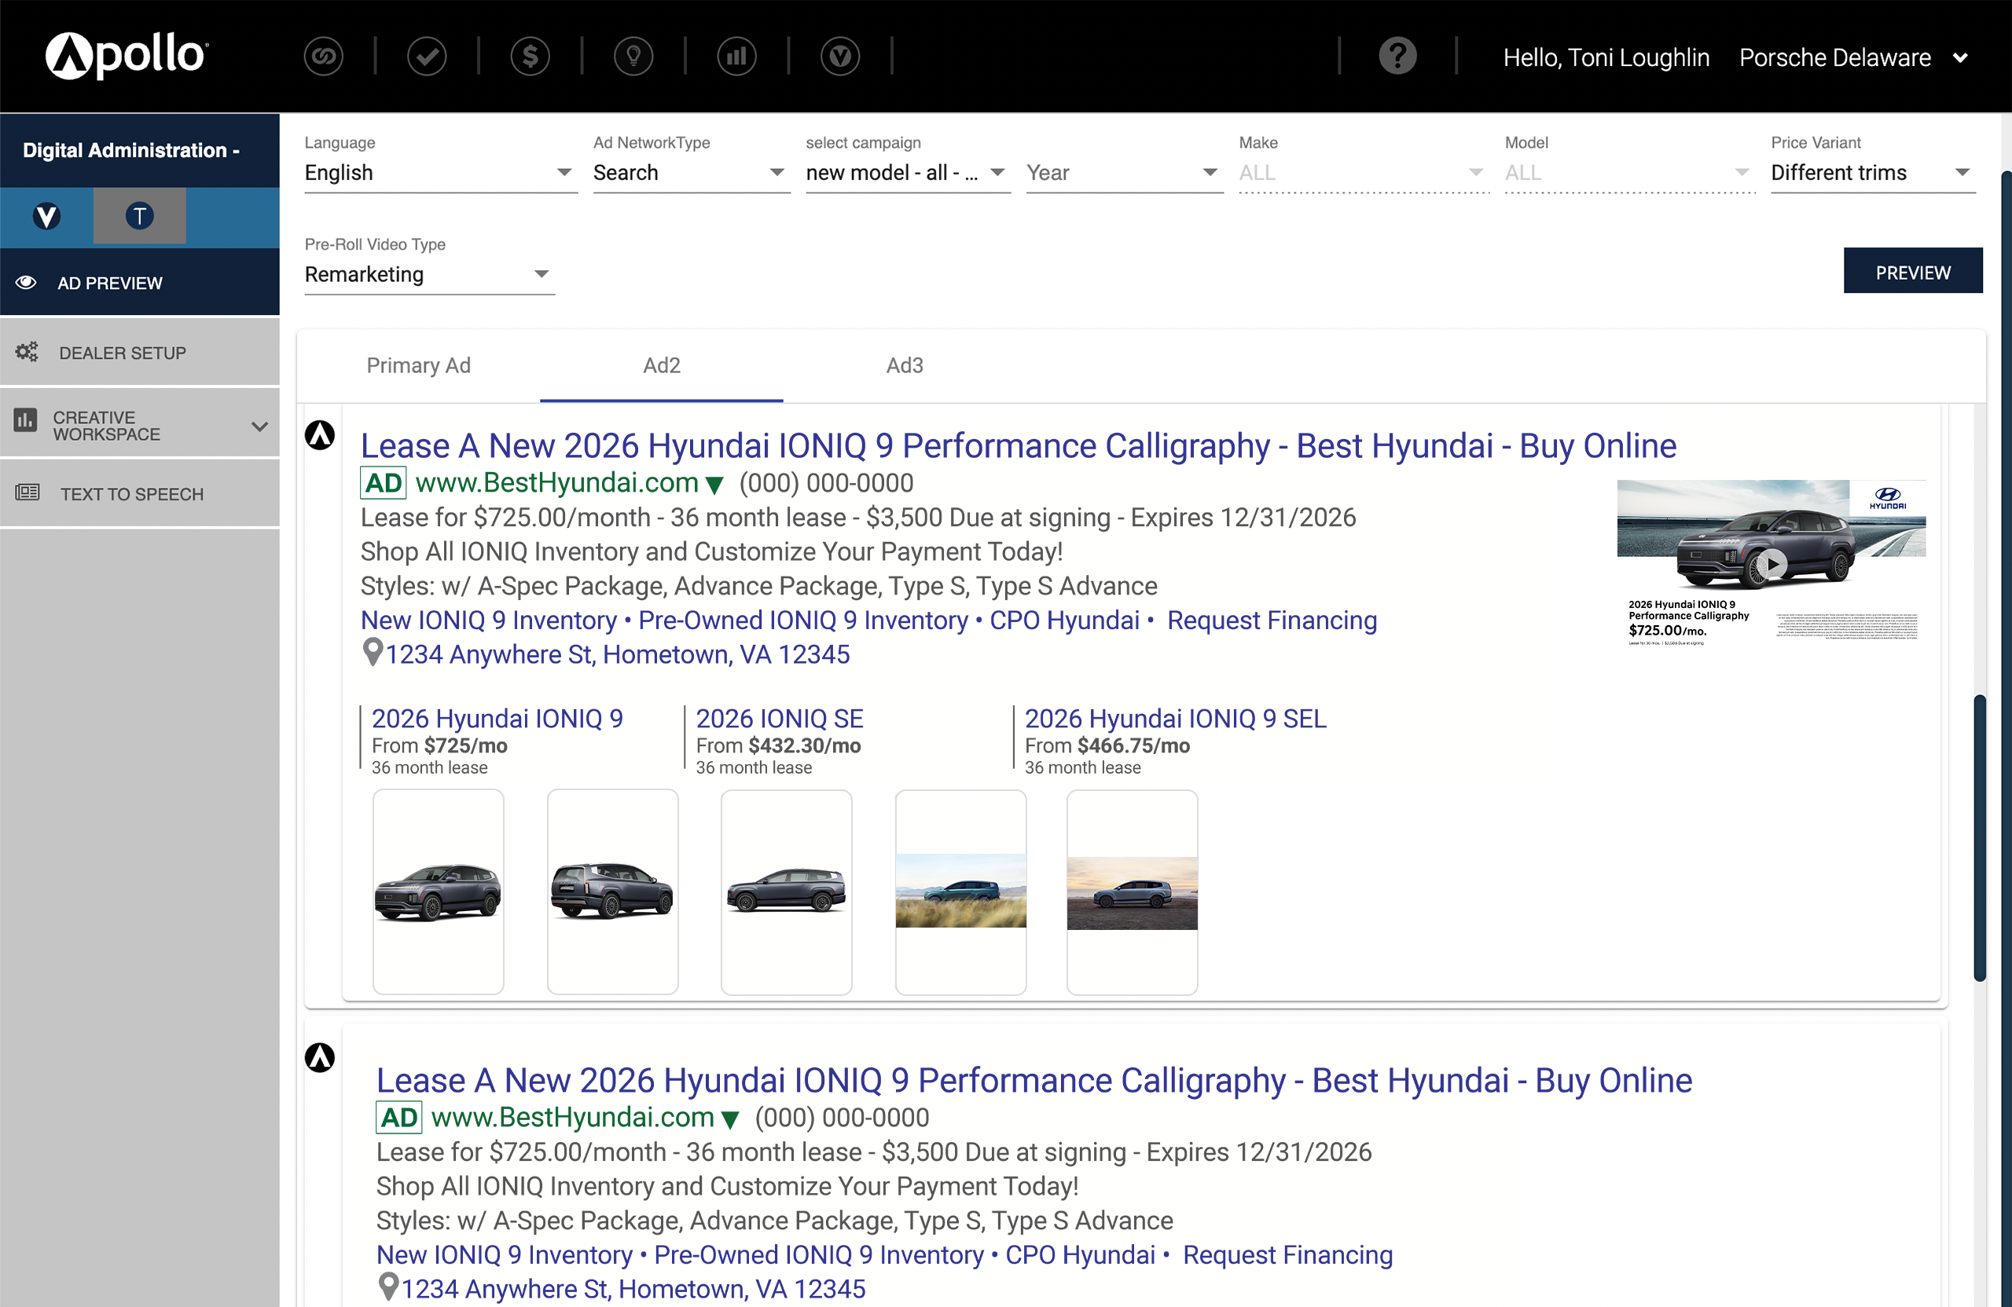The height and width of the screenshot is (1307, 2012).
Task: Click the lightbulb icon in top navigation
Action: [x=633, y=57]
